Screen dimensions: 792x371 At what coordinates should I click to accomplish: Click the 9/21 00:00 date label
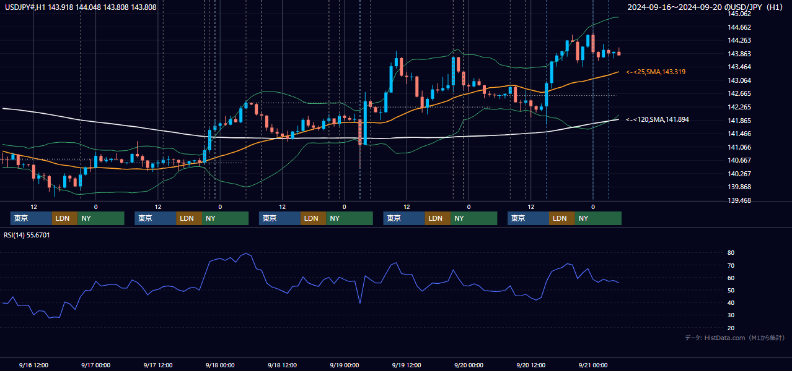pyautogui.click(x=592, y=365)
